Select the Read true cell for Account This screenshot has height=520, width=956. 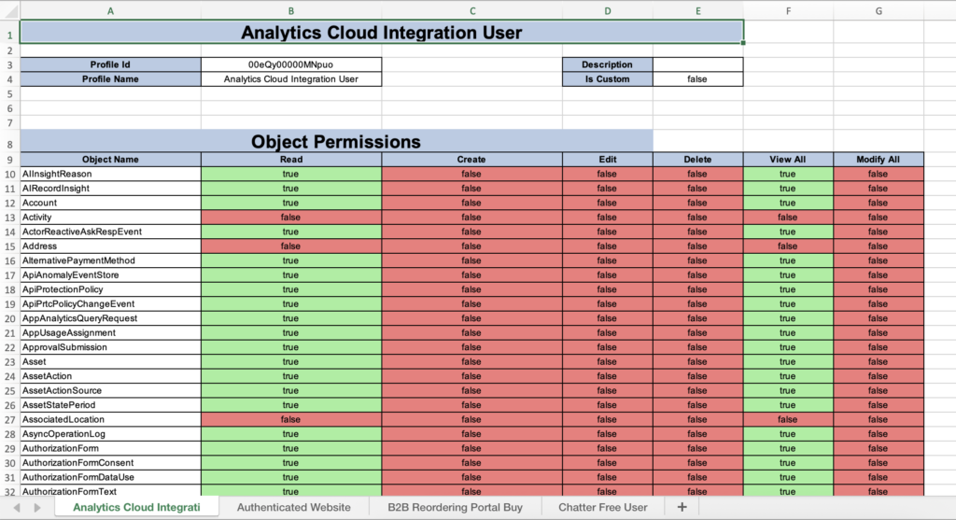[291, 203]
